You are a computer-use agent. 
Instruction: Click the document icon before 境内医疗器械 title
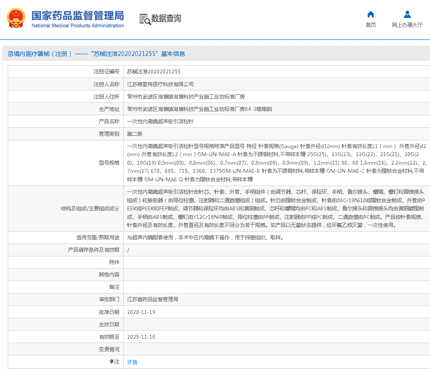pyautogui.click(x=10, y=54)
